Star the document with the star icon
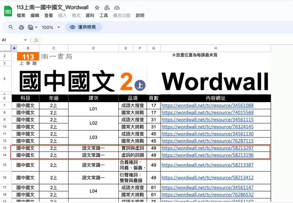The width and height of the screenshot is (293, 203). tap(97, 7)
